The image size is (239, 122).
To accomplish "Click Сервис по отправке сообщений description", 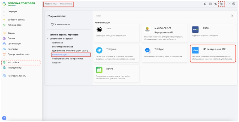I will [x=205, y=36].
